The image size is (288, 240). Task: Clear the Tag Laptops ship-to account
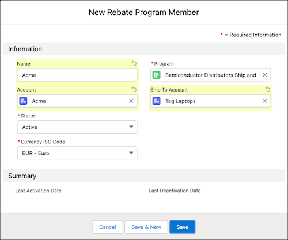[265, 101]
